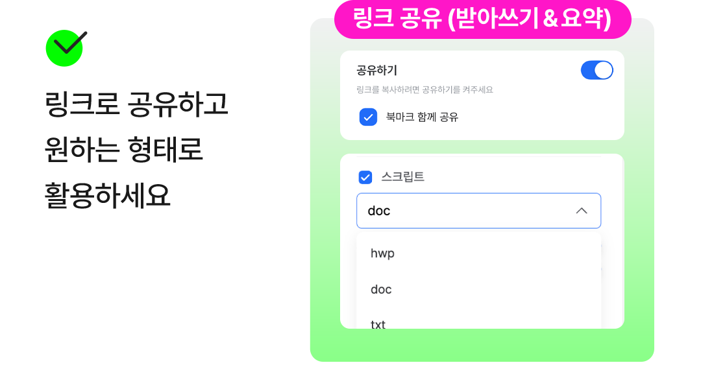
Task: Open the doc format dropdown field
Action: 478,211
